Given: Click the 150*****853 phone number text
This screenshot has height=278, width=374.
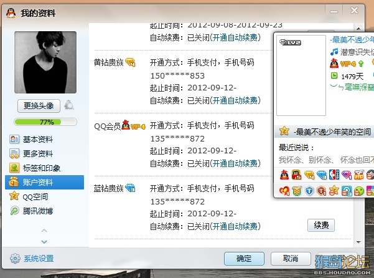Looking at the screenshot, I should pyautogui.click(x=177, y=75).
